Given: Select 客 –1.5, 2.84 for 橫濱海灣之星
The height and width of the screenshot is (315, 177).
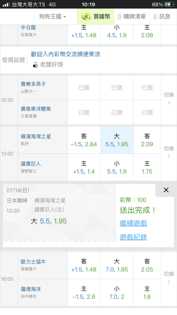Looking at the screenshot, I should click(x=84, y=140).
